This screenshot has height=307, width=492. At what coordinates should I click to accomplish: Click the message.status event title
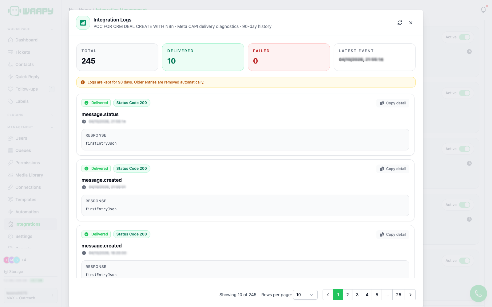tap(100, 115)
